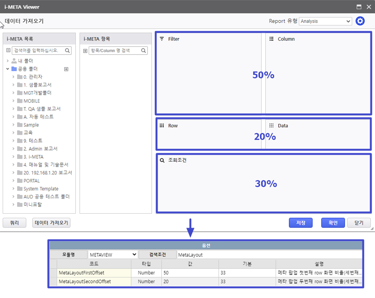This screenshot has height=298, width=375.
Task: Open the 모듈명 METAVIEW dropdown
Action: coord(113,254)
